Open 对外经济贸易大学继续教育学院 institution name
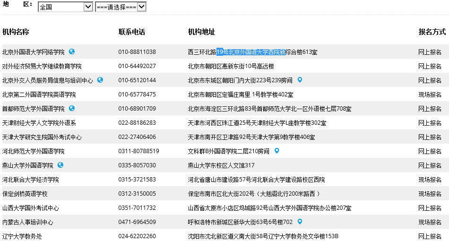This screenshot has width=449, height=241. click(x=42, y=66)
